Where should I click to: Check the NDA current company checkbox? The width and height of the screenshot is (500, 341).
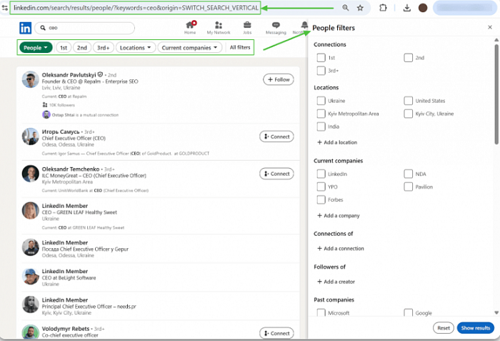tap(408, 174)
